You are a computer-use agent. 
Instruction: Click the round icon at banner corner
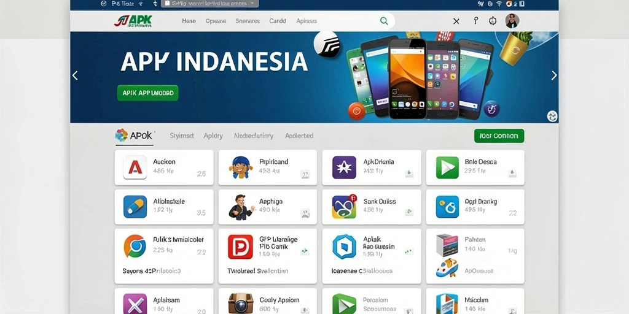pos(552,116)
